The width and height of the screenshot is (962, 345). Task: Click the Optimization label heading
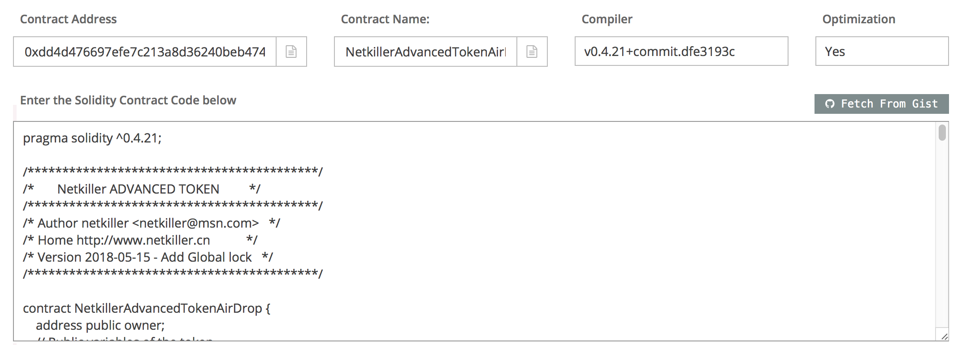[x=859, y=19]
